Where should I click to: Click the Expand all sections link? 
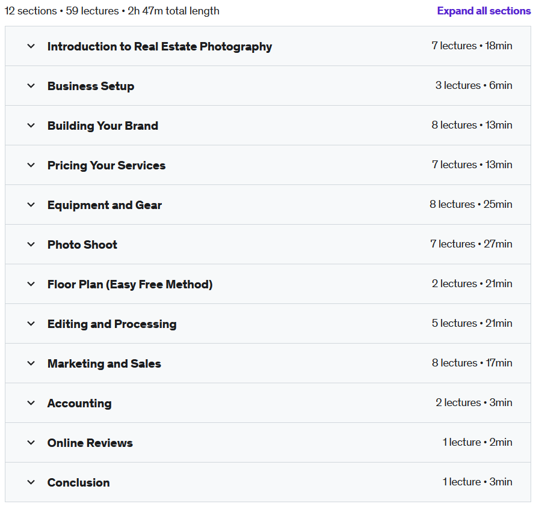[x=484, y=11]
